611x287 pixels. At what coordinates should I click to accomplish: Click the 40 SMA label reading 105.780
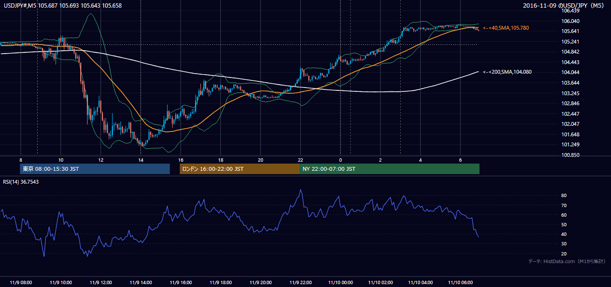click(506, 28)
